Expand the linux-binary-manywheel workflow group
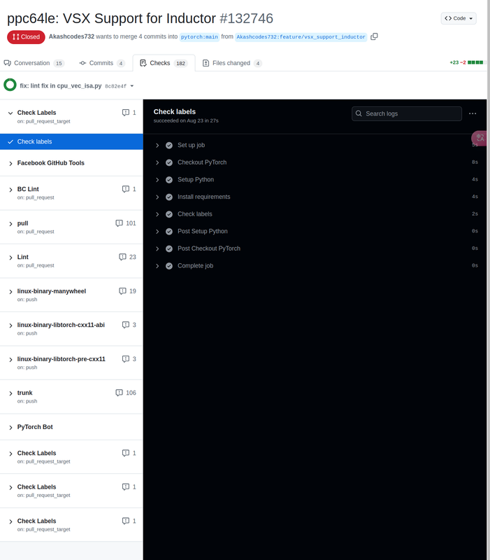 (x=10, y=292)
